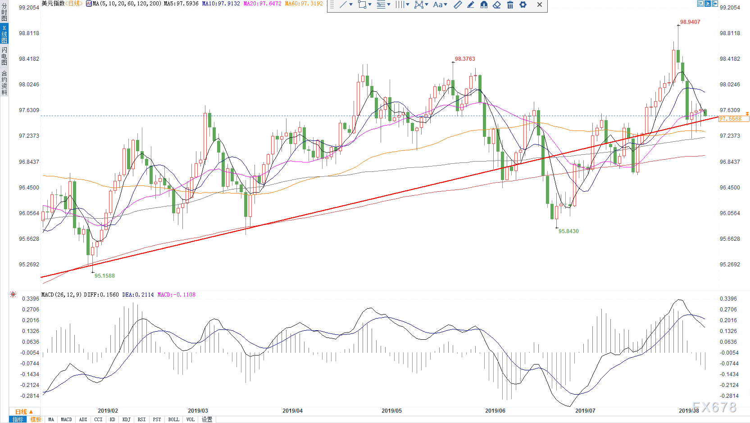
Task: Switch indicator to CCI
Action: pyautogui.click(x=98, y=419)
